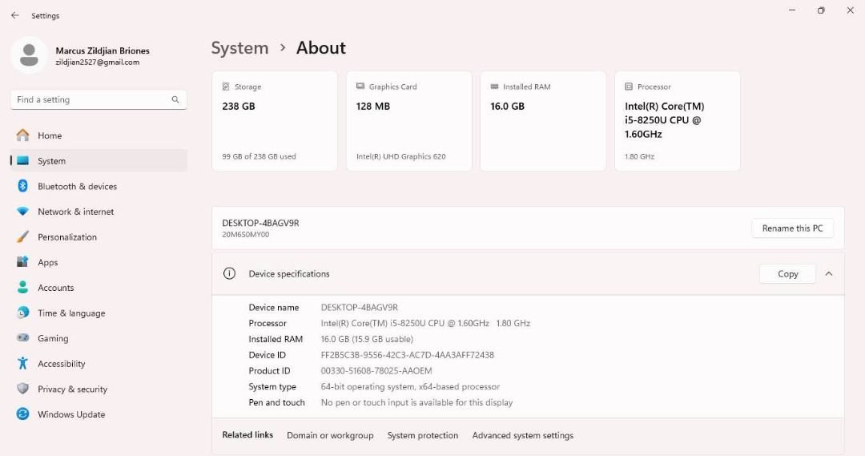Viewport: 865px width, 456px height.
Task: Open Windows Update page
Action: [99, 414]
